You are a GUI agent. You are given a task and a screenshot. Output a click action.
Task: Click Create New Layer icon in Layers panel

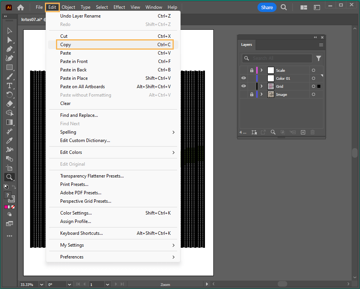(303, 132)
